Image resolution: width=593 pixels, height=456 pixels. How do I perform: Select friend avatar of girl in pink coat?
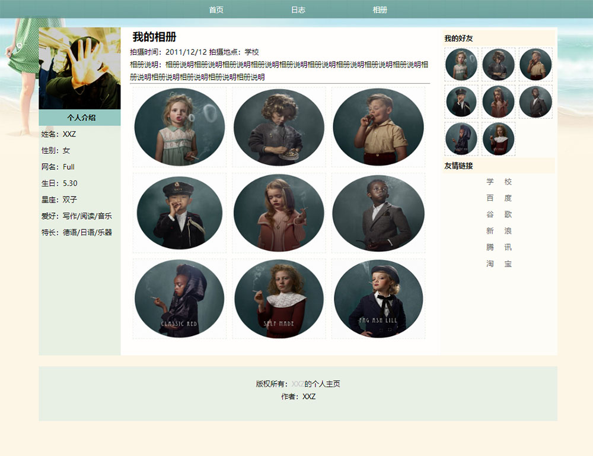[499, 102]
